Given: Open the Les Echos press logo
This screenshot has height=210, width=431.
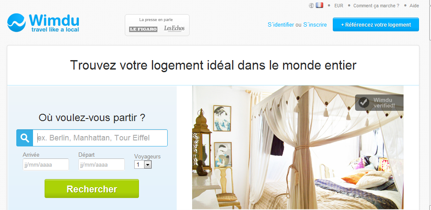Looking at the screenshot, I should pyautogui.click(x=174, y=28).
